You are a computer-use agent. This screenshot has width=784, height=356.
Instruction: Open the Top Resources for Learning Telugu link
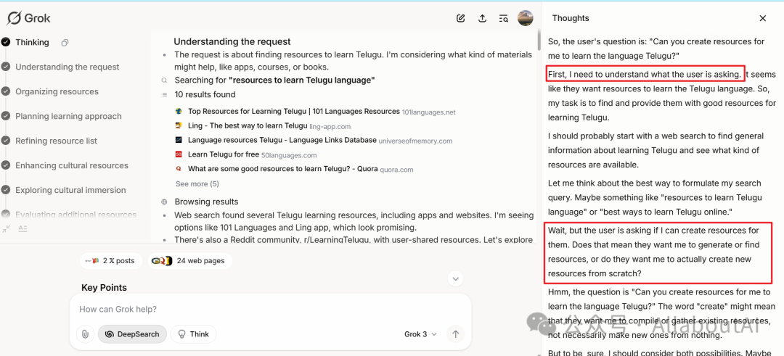click(293, 112)
